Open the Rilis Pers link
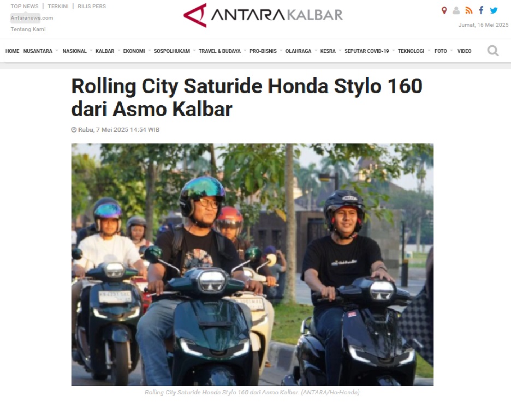This screenshot has height=415, width=511. click(92, 6)
